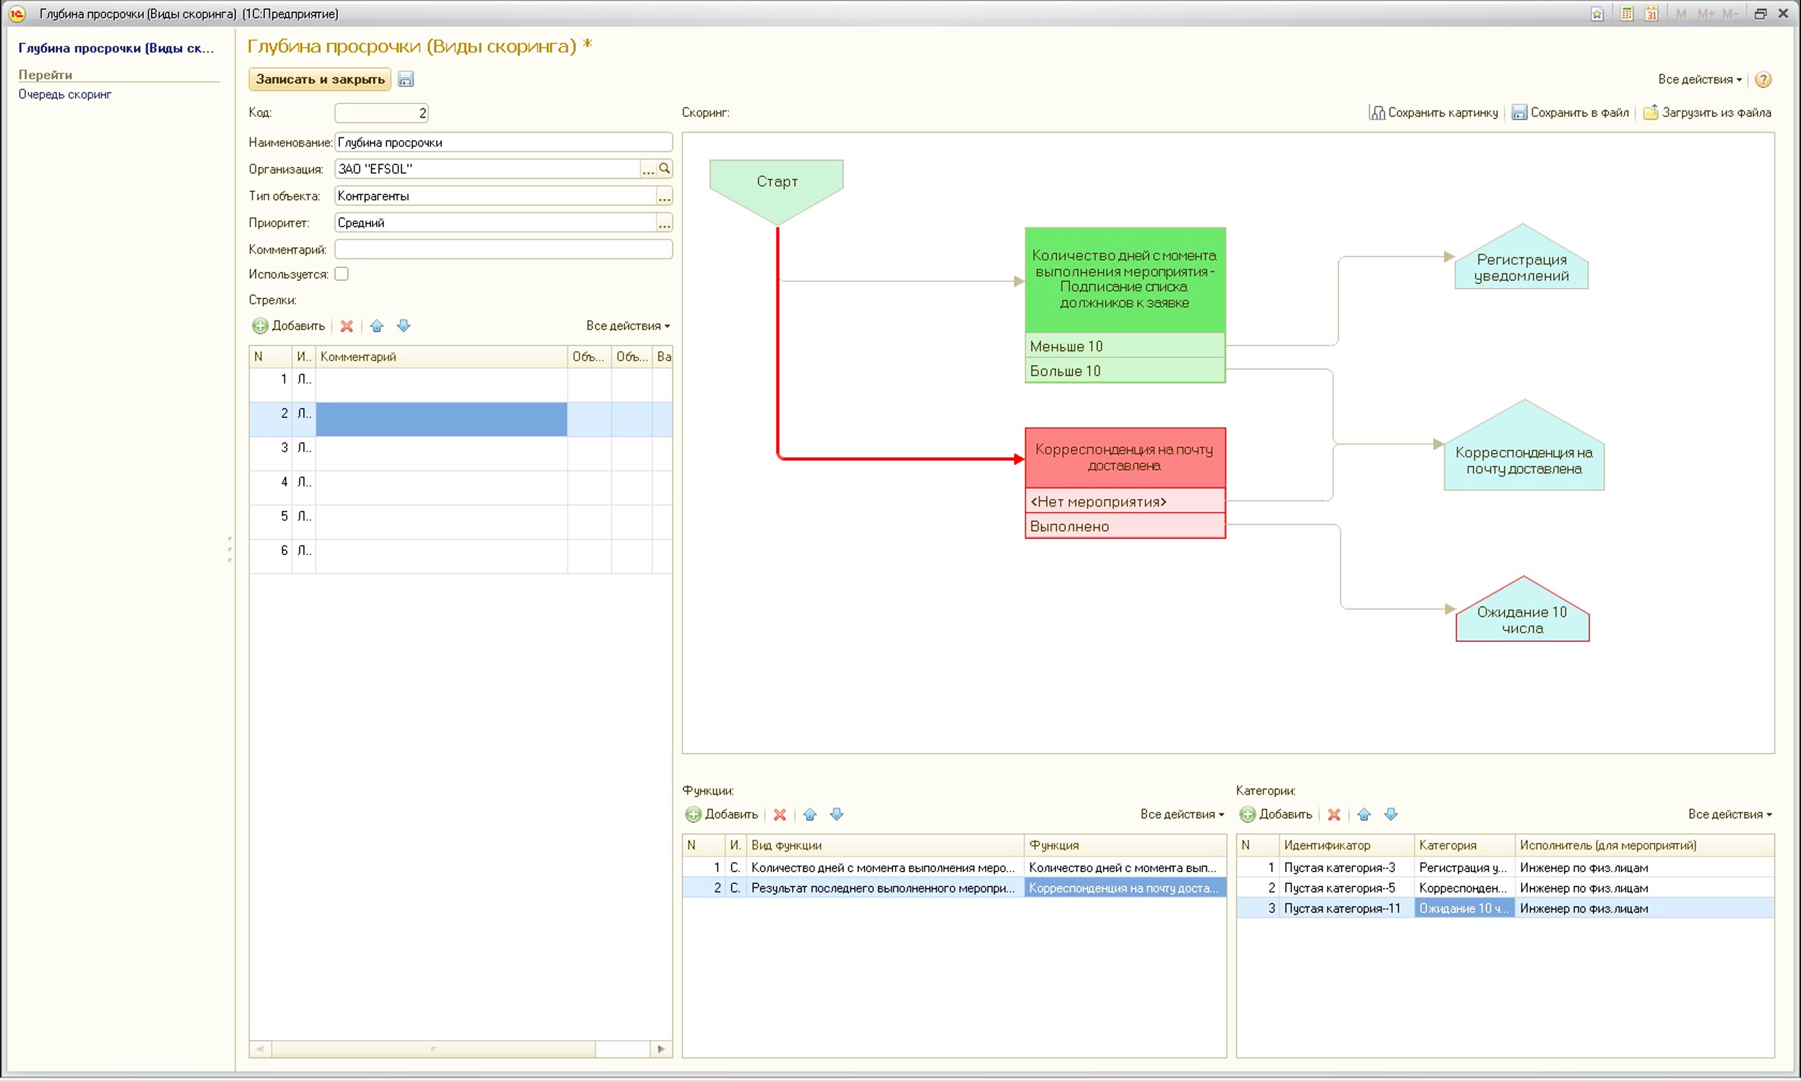
Task: Click the Комментарий input field
Action: tap(503, 249)
